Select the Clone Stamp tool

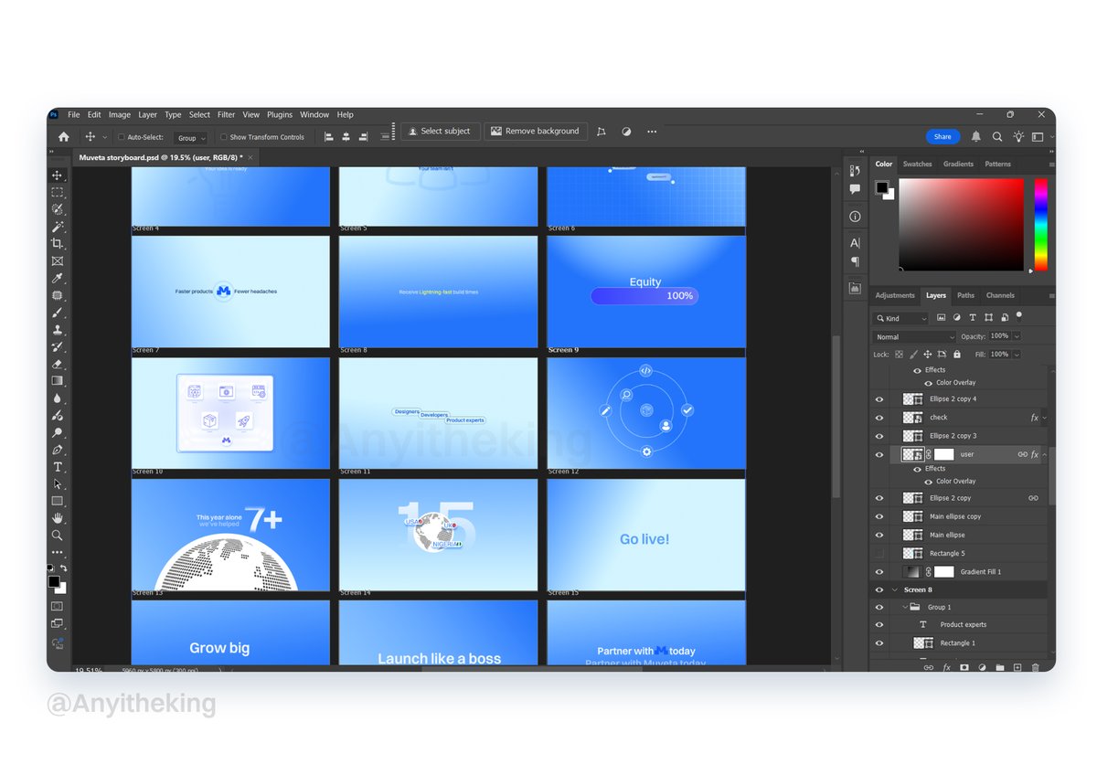pyautogui.click(x=57, y=330)
